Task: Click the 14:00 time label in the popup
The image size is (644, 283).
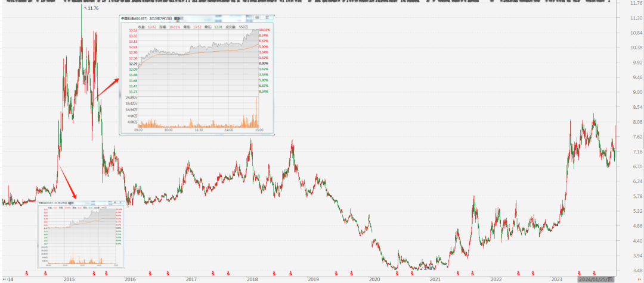Action: (229, 130)
